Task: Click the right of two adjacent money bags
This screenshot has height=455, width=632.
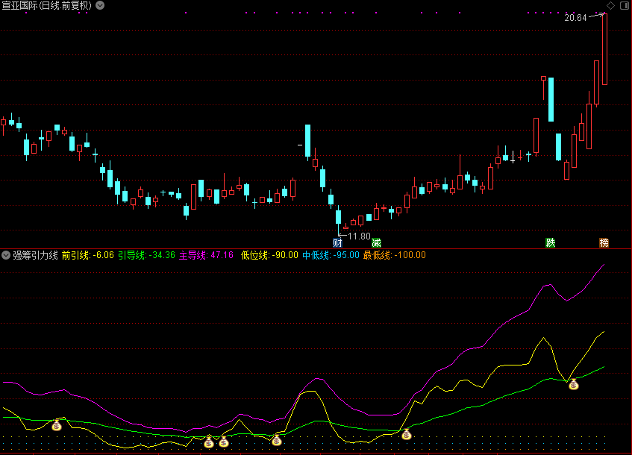Action: [x=224, y=442]
